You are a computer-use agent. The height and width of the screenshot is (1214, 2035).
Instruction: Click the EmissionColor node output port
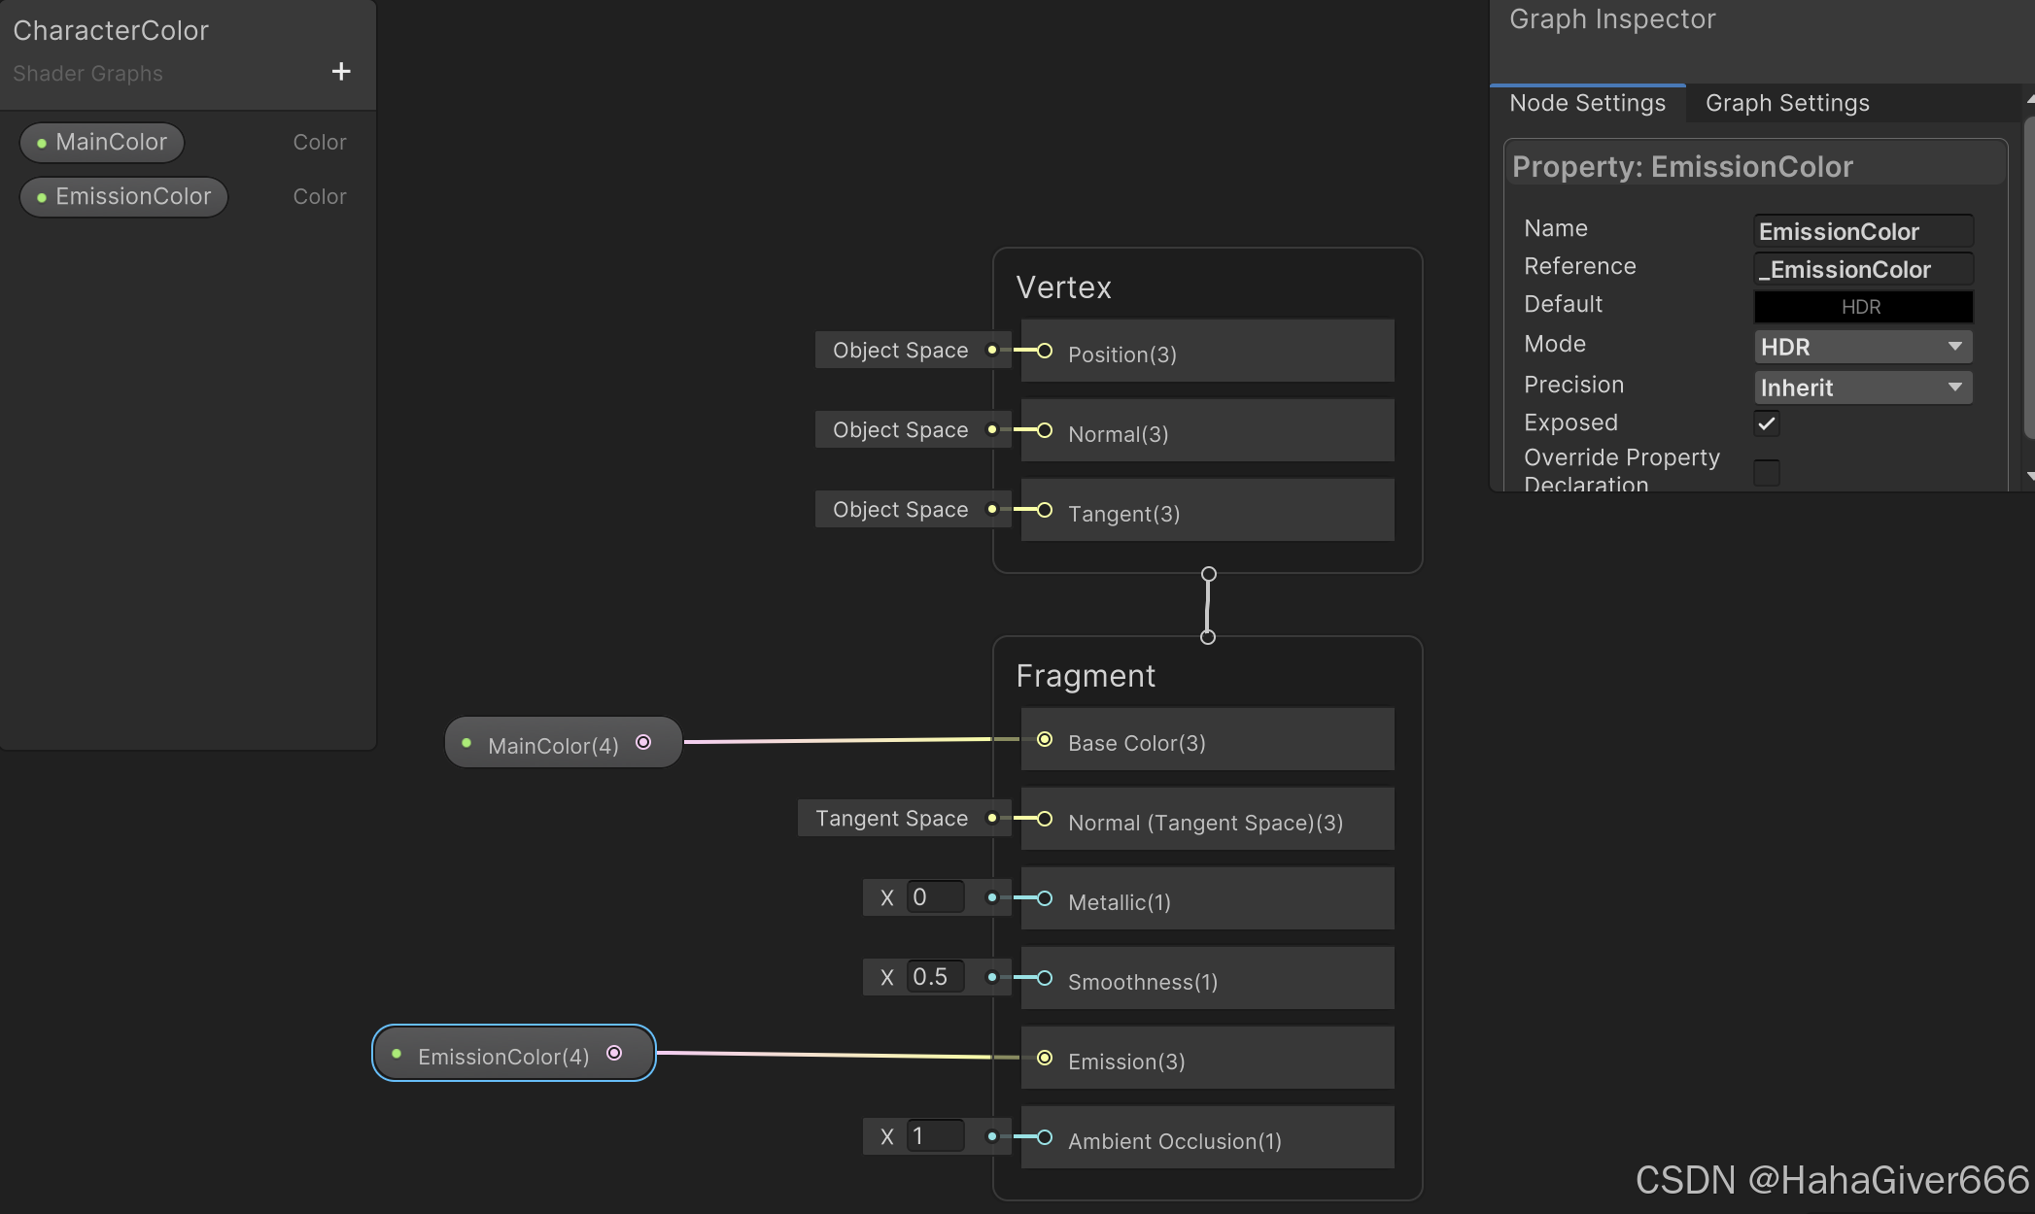coord(614,1054)
